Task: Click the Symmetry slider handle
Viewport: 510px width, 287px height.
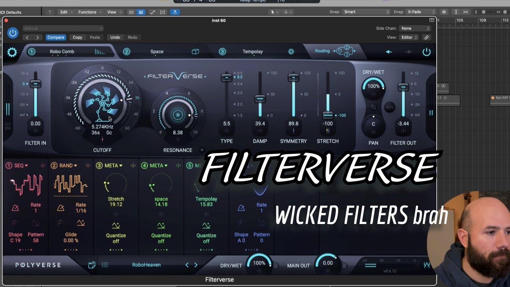Action: 294,77
